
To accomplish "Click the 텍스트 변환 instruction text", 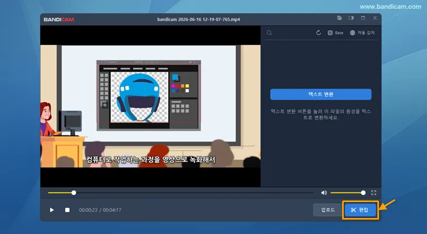I will click(321, 114).
